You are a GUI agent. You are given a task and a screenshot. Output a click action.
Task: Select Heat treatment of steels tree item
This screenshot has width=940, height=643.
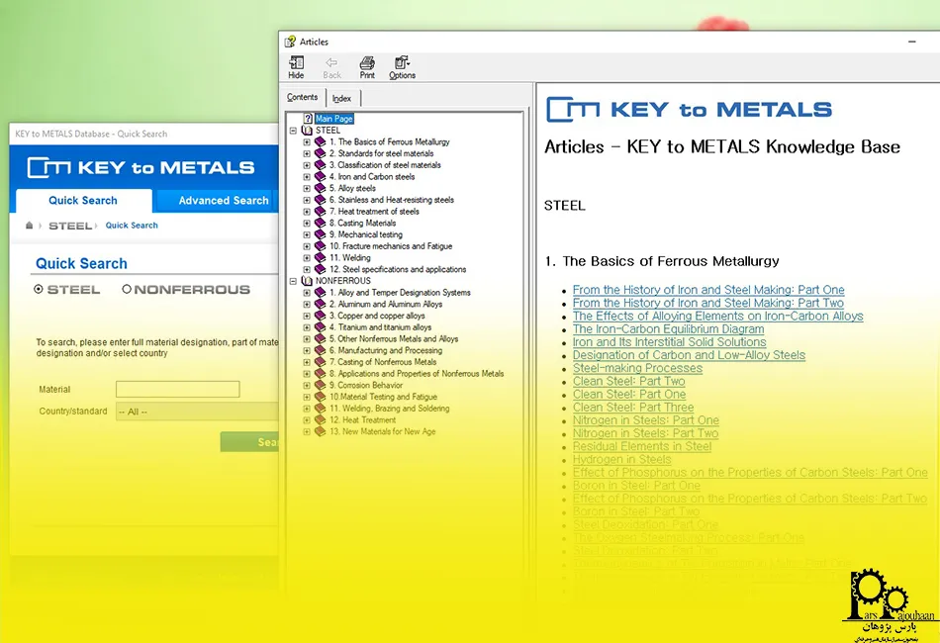[378, 212]
